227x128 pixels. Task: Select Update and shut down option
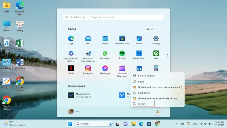tap(157, 87)
